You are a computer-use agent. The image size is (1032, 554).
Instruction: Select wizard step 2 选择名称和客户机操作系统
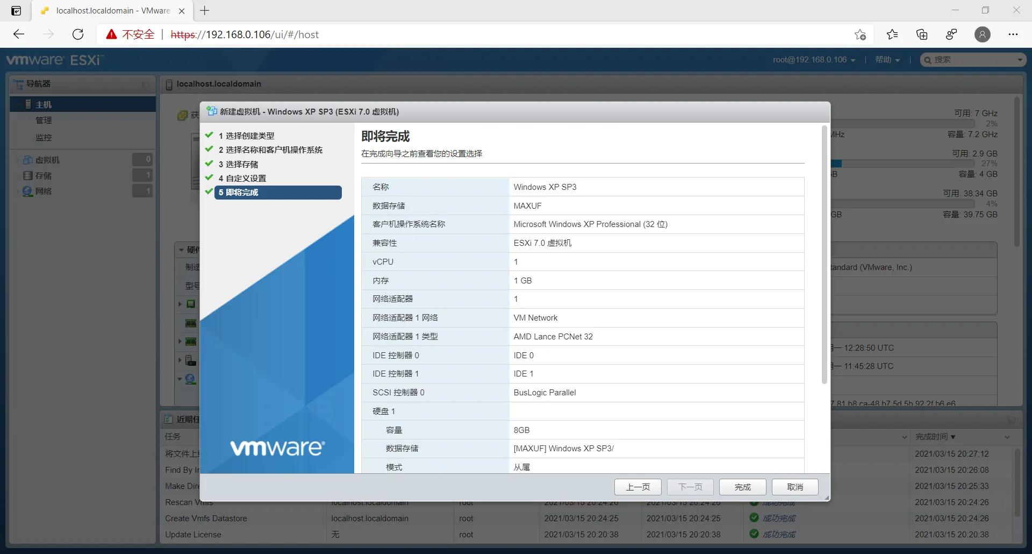(270, 150)
